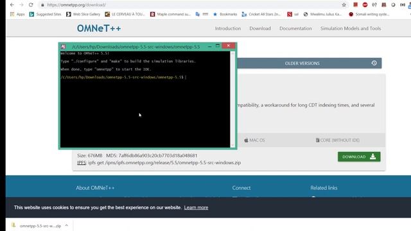Click the IPFS link label
This screenshot has height=231, width=411.
pos(82,162)
